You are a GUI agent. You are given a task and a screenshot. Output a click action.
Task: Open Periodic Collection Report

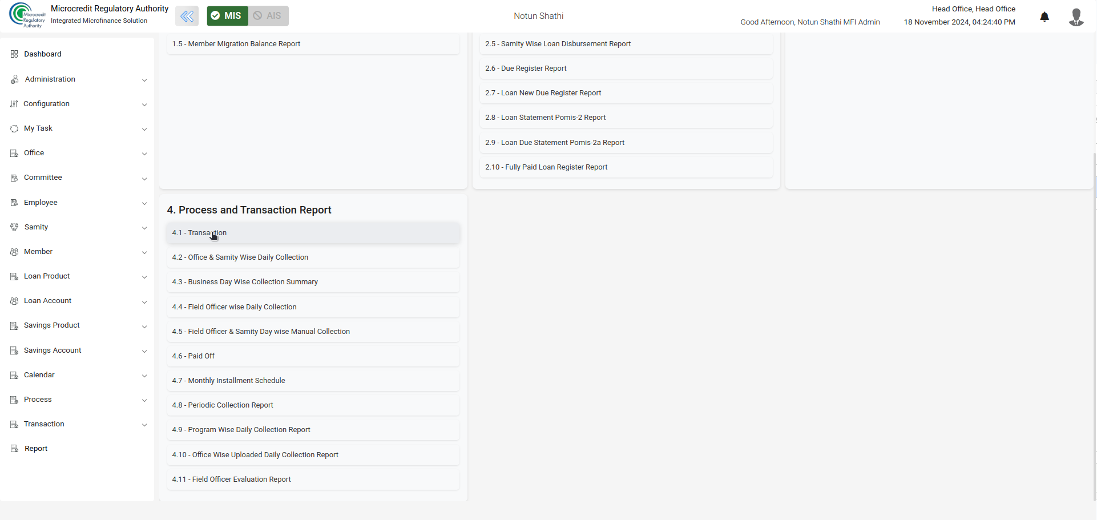pyautogui.click(x=313, y=405)
